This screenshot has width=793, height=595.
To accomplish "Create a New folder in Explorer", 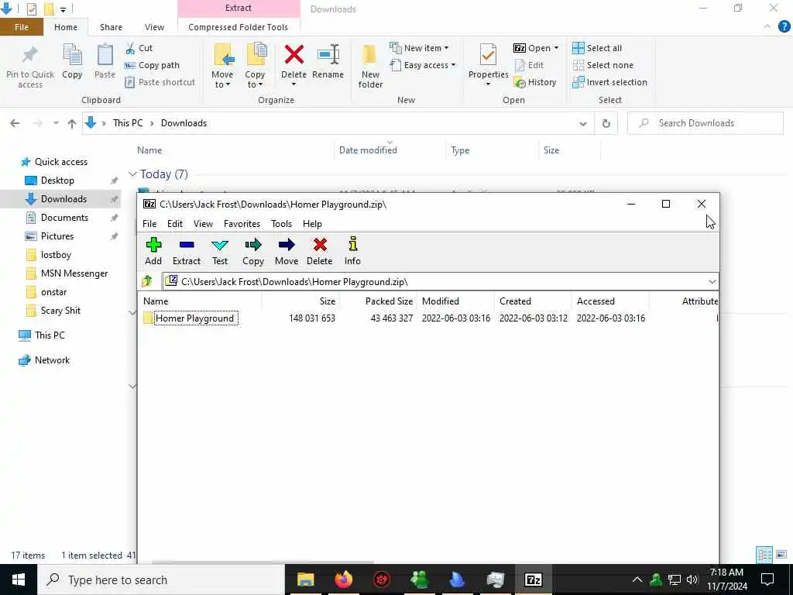I will [370, 67].
